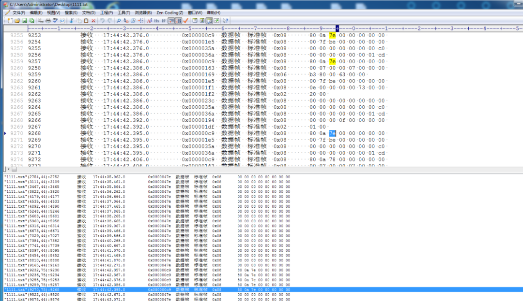
Task: Open the 视图(V) menu
Action: click(x=53, y=13)
